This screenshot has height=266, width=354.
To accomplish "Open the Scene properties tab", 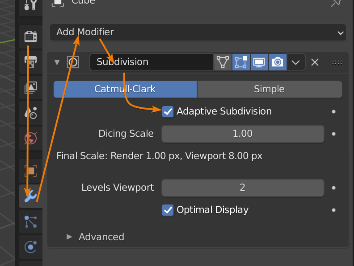I will tap(30, 113).
